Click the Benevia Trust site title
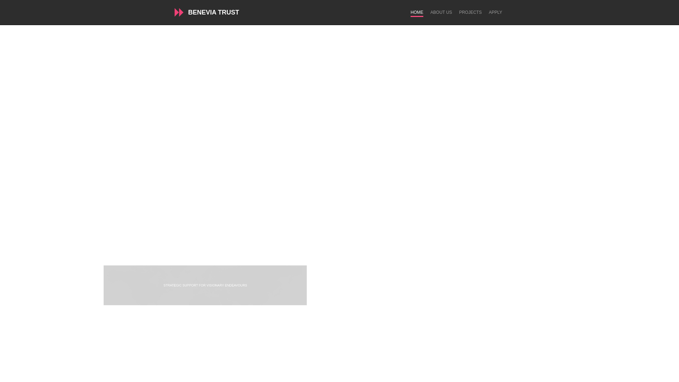This screenshot has width=679, height=382. [x=213, y=12]
